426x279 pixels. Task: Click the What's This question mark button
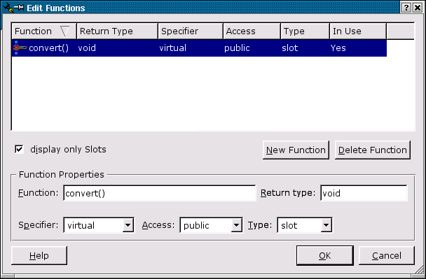pyautogui.click(x=406, y=8)
